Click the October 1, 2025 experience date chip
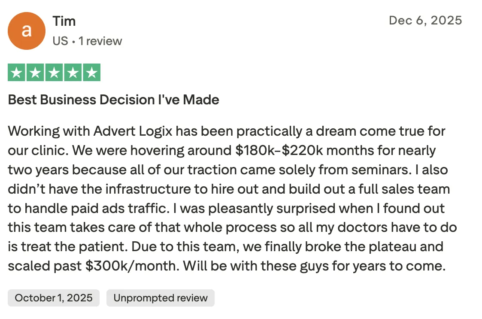This screenshot has width=482, height=319. [54, 298]
